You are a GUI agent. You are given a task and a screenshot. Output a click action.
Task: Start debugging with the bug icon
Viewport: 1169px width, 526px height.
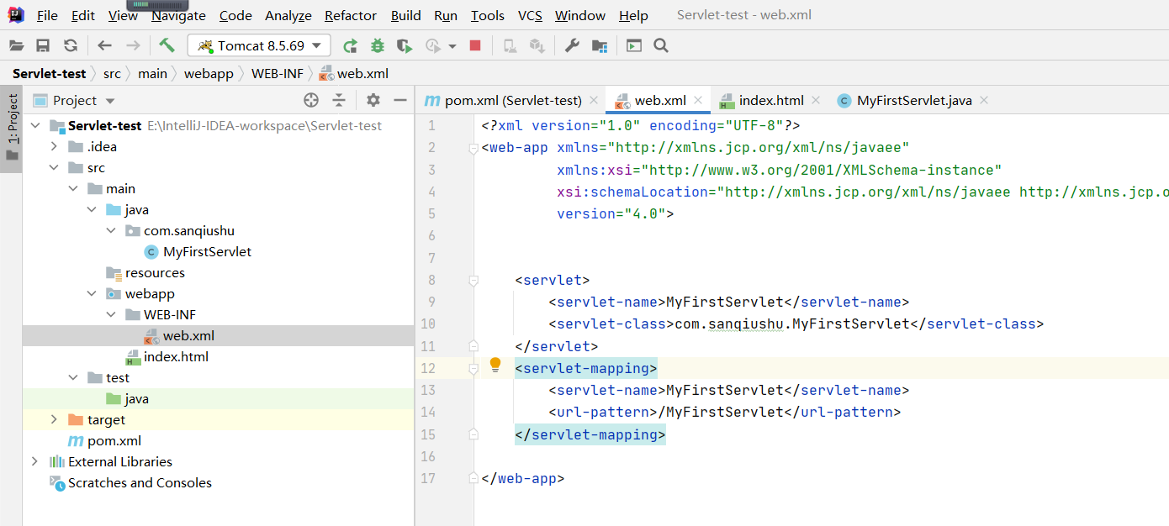click(x=378, y=45)
